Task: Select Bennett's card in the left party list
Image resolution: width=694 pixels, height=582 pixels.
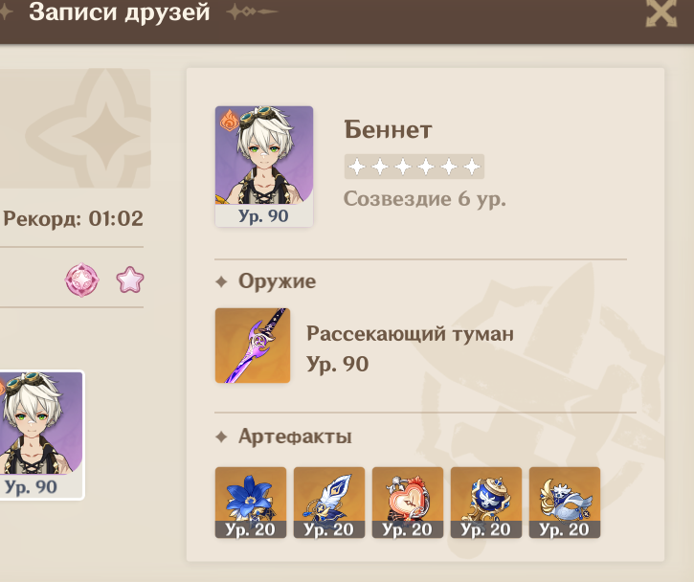Action: pyautogui.click(x=41, y=435)
